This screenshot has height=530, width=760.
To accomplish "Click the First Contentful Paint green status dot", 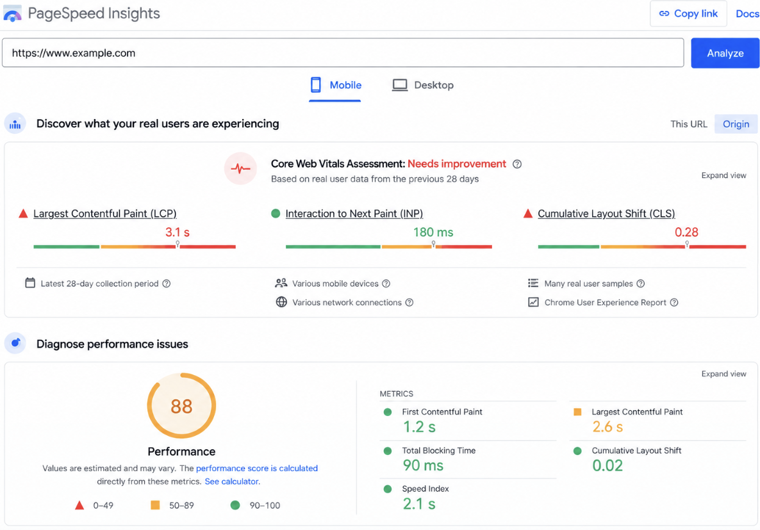I will click(x=387, y=412).
